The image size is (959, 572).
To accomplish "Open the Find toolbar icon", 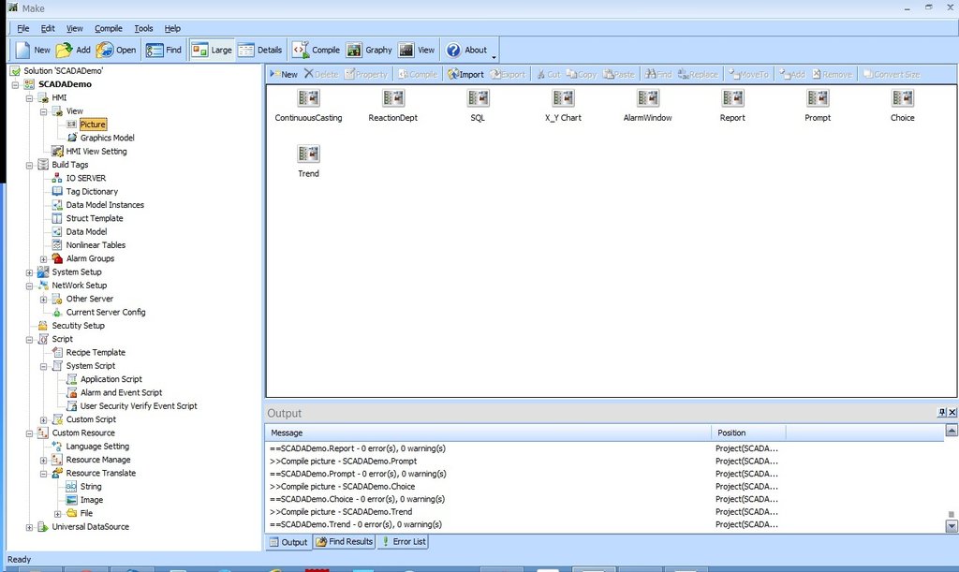I will [162, 50].
